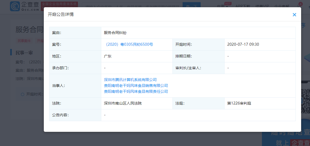Click the 全国企业信用查询系统 red banner label
The height and width of the screenshot is (146, 310).
pyautogui.click(x=59, y=4)
